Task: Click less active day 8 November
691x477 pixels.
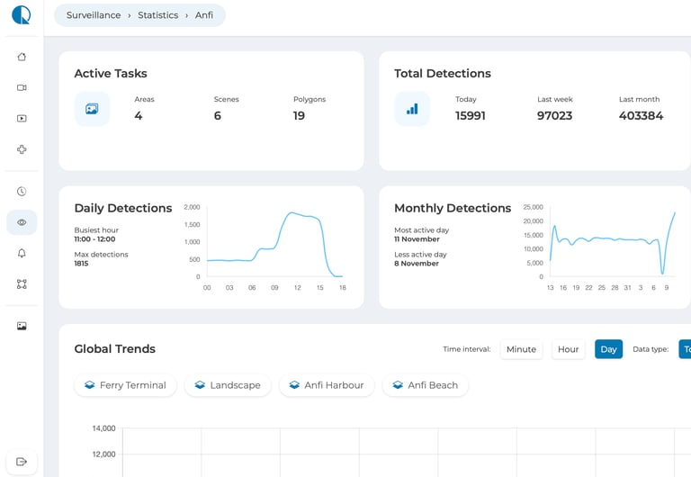Action: [417, 264]
